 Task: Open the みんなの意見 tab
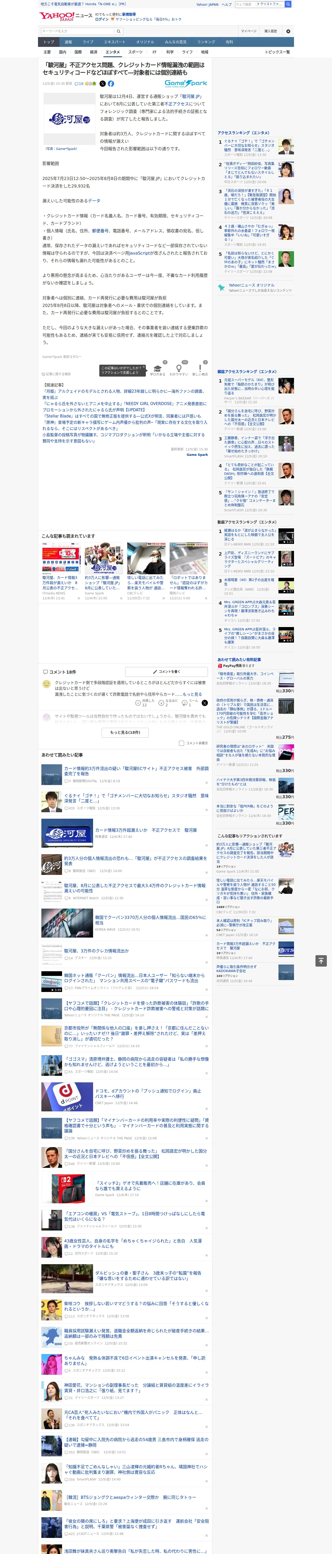click(176, 42)
